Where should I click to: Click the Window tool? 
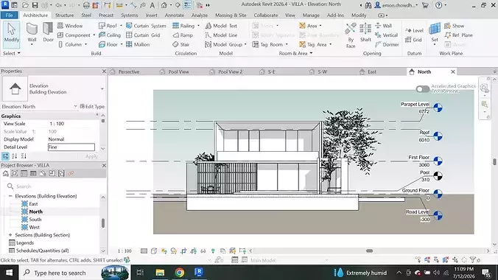(70, 26)
